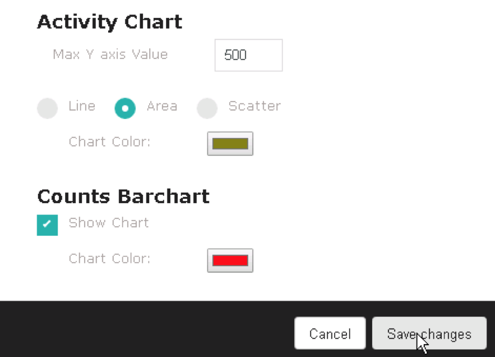Viewport: 495px width, 357px height.
Task: Click the "Show Chart" text label
Action: pyautogui.click(x=109, y=223)
